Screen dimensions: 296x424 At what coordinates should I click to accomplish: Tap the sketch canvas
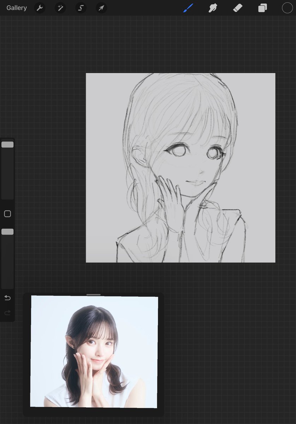coord(180,168)
